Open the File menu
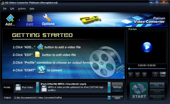The height and width of the screenshot is (104, 170). point(5,9)
